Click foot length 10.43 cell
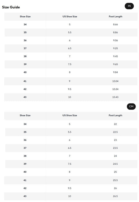The height and width of the screenshot is (202, 139). [x=115, y=97]
